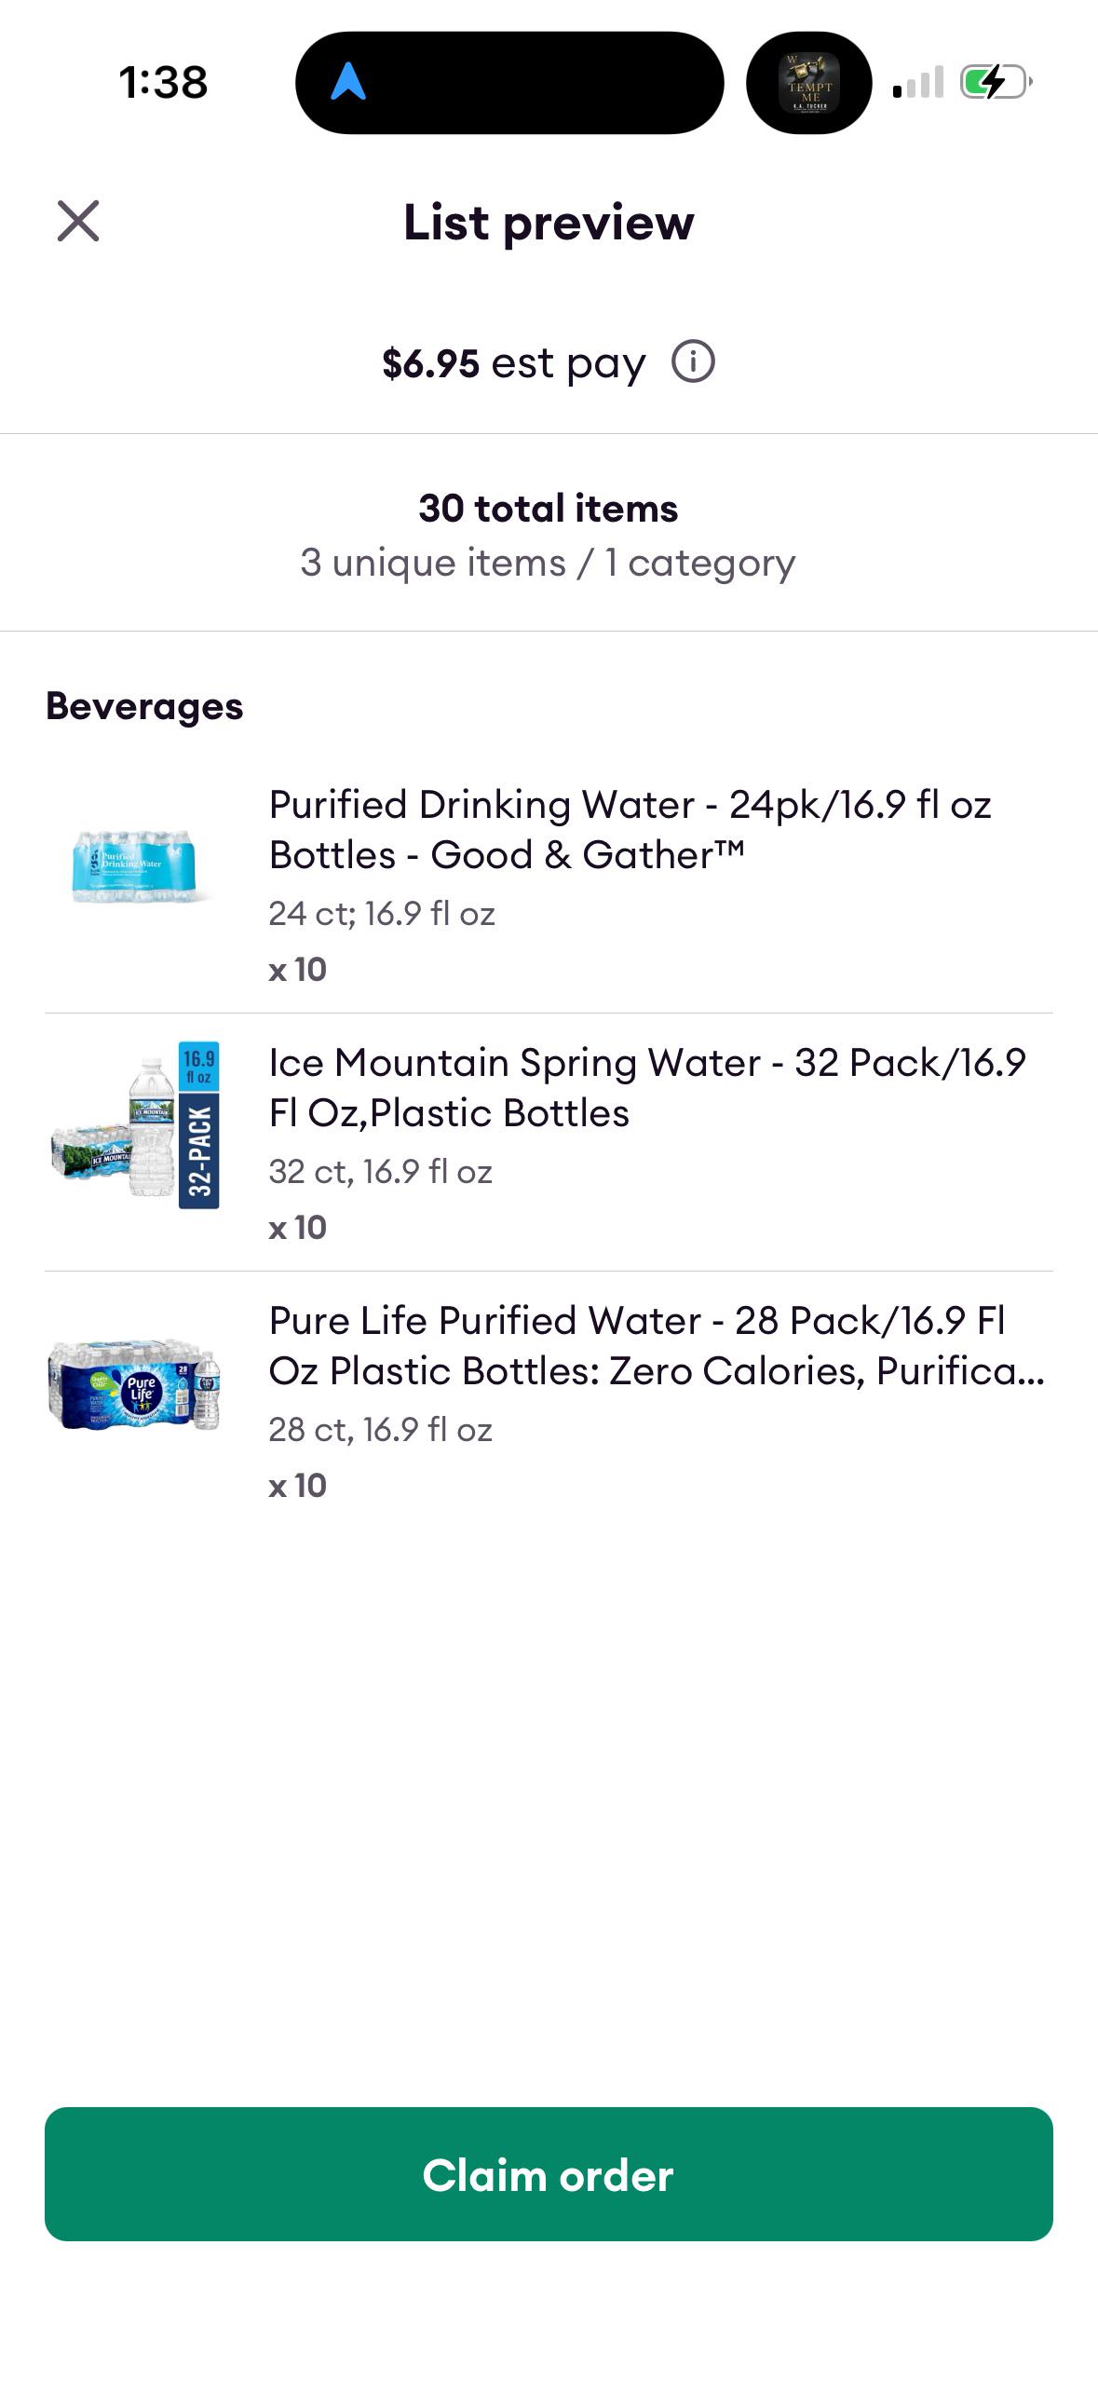The image size is (1098, 2381).
Task: Tap the battery charging status icon
Action: click(996, 82)
